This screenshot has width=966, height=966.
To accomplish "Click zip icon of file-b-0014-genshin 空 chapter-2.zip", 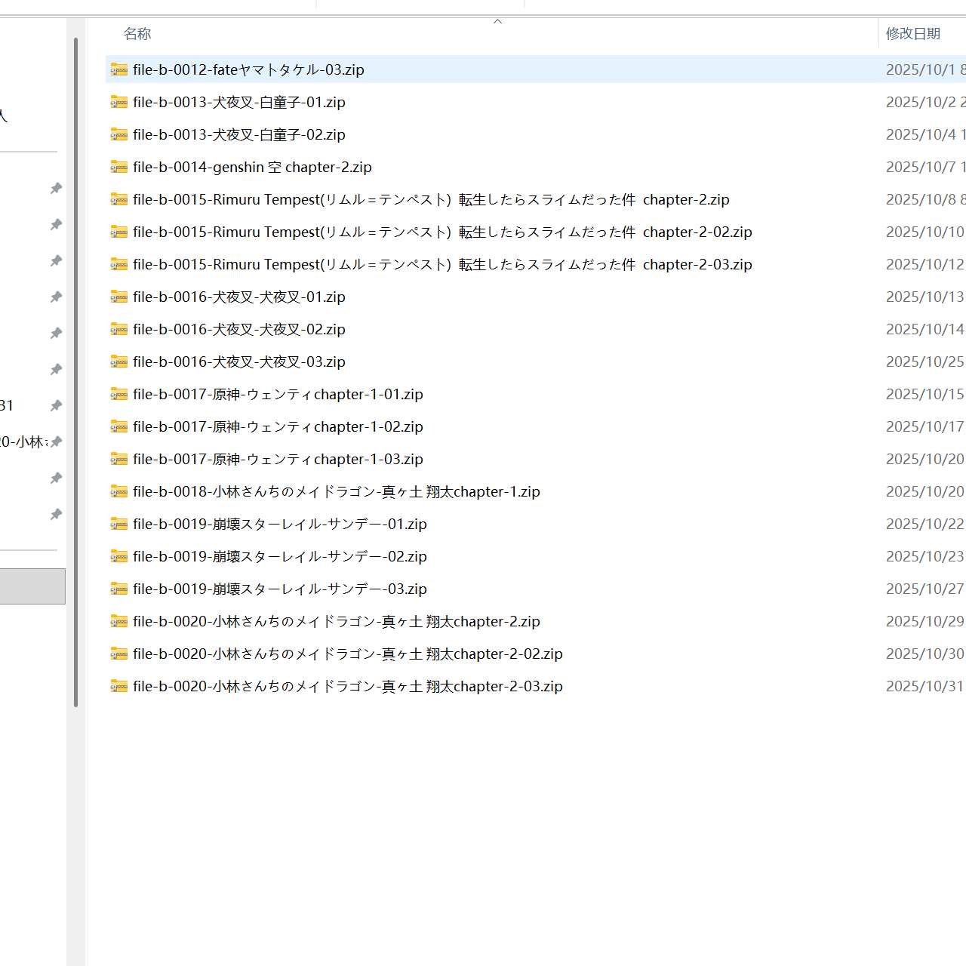I will [119, 167].
